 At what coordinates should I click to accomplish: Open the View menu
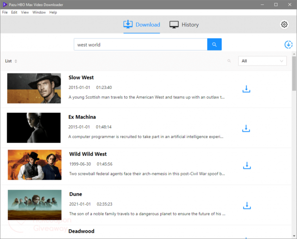pyautogui.click(x=25, y=12)
